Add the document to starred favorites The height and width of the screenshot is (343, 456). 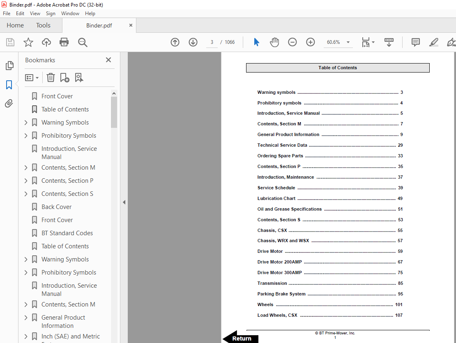tap(28, 42)
